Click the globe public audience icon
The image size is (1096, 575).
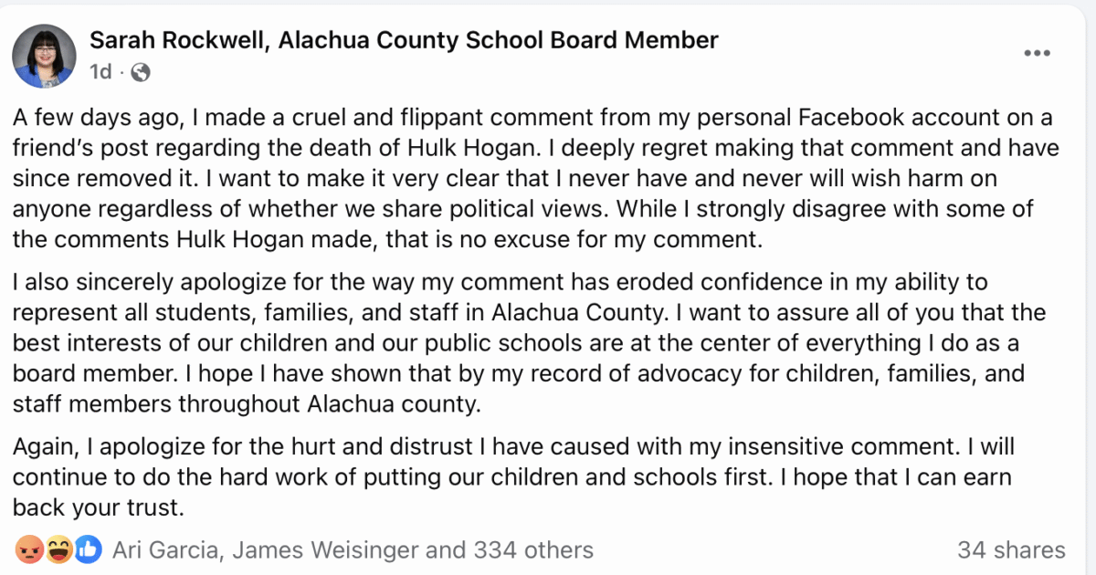[x=141, y=72]
